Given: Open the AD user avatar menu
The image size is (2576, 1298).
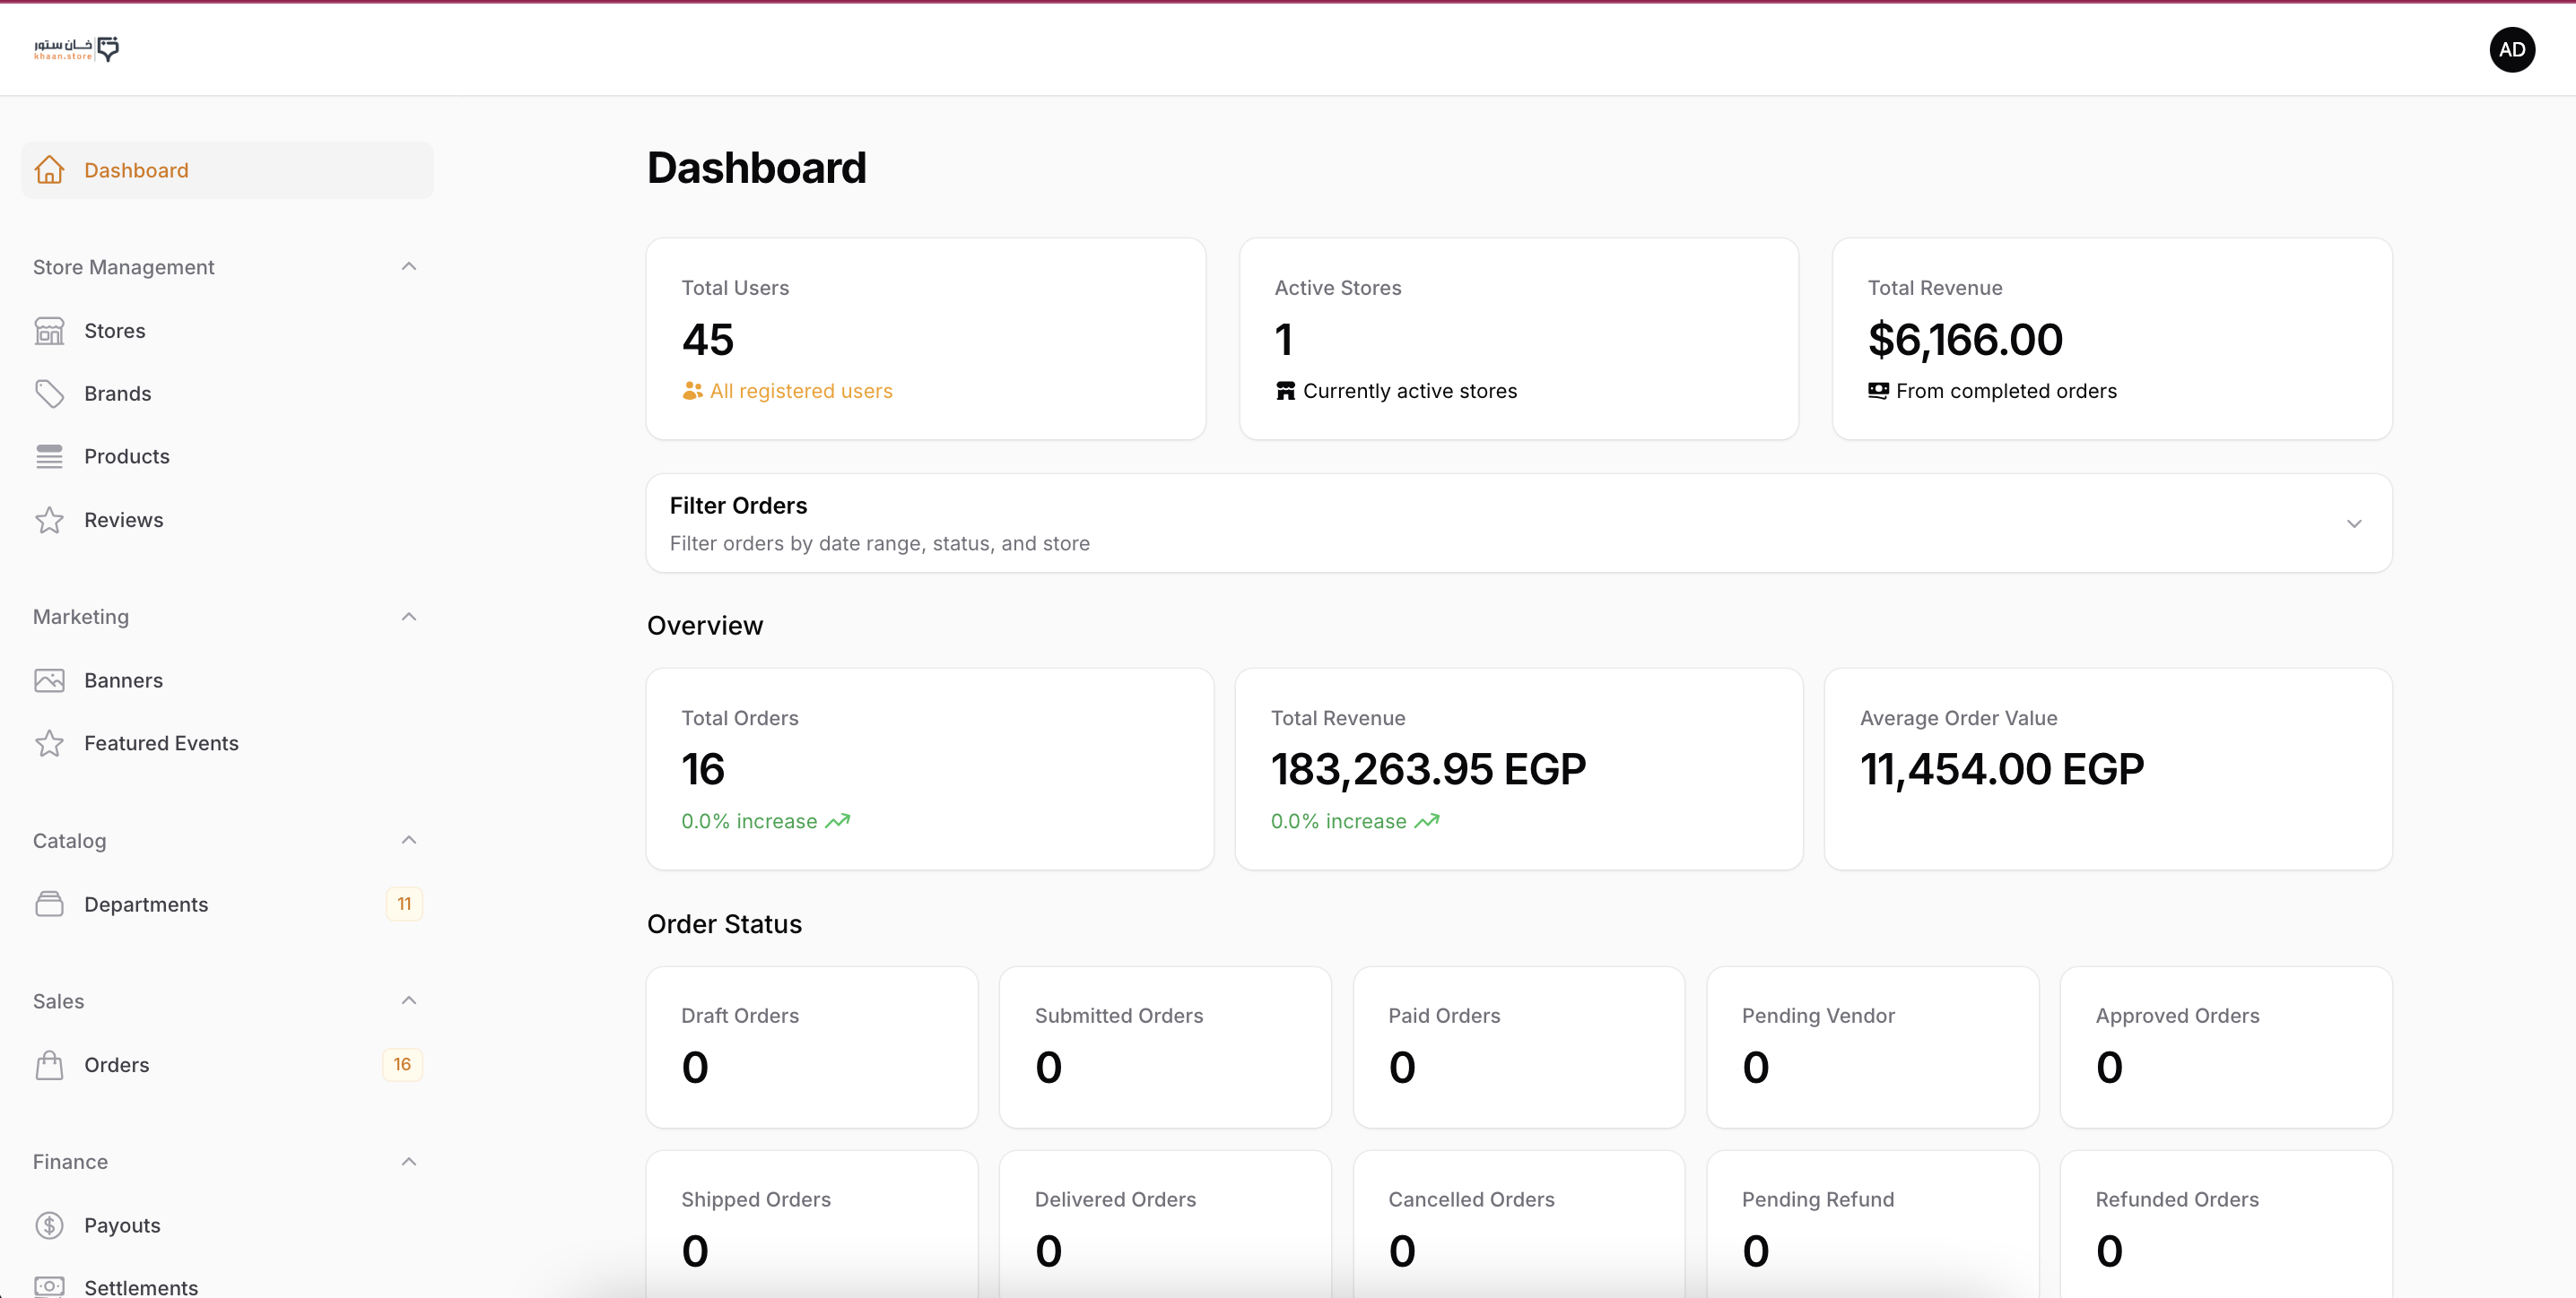Looking at the screenshot, I should 2511,50.
